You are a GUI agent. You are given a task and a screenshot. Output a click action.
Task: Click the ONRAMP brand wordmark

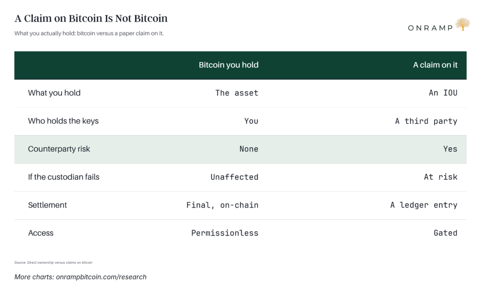430,28
